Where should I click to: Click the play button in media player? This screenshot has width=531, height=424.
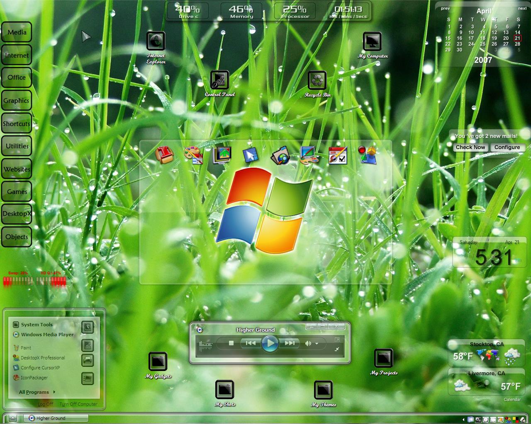coord(270,343)
